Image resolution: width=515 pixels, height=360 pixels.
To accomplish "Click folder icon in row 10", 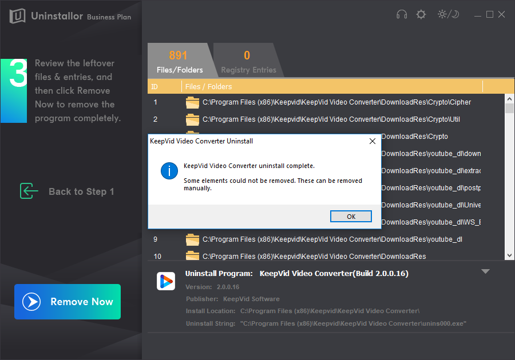I will [192, 255].
